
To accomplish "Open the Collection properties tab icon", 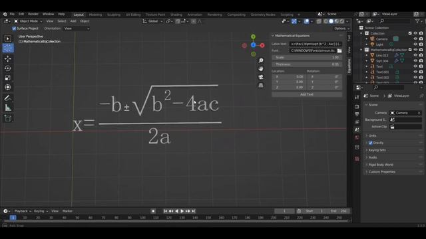I will point(357,147).
